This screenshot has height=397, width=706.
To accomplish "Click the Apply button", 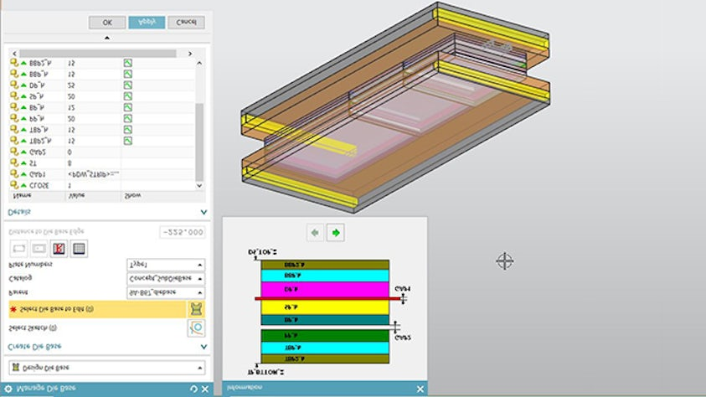I will (146, 23).
